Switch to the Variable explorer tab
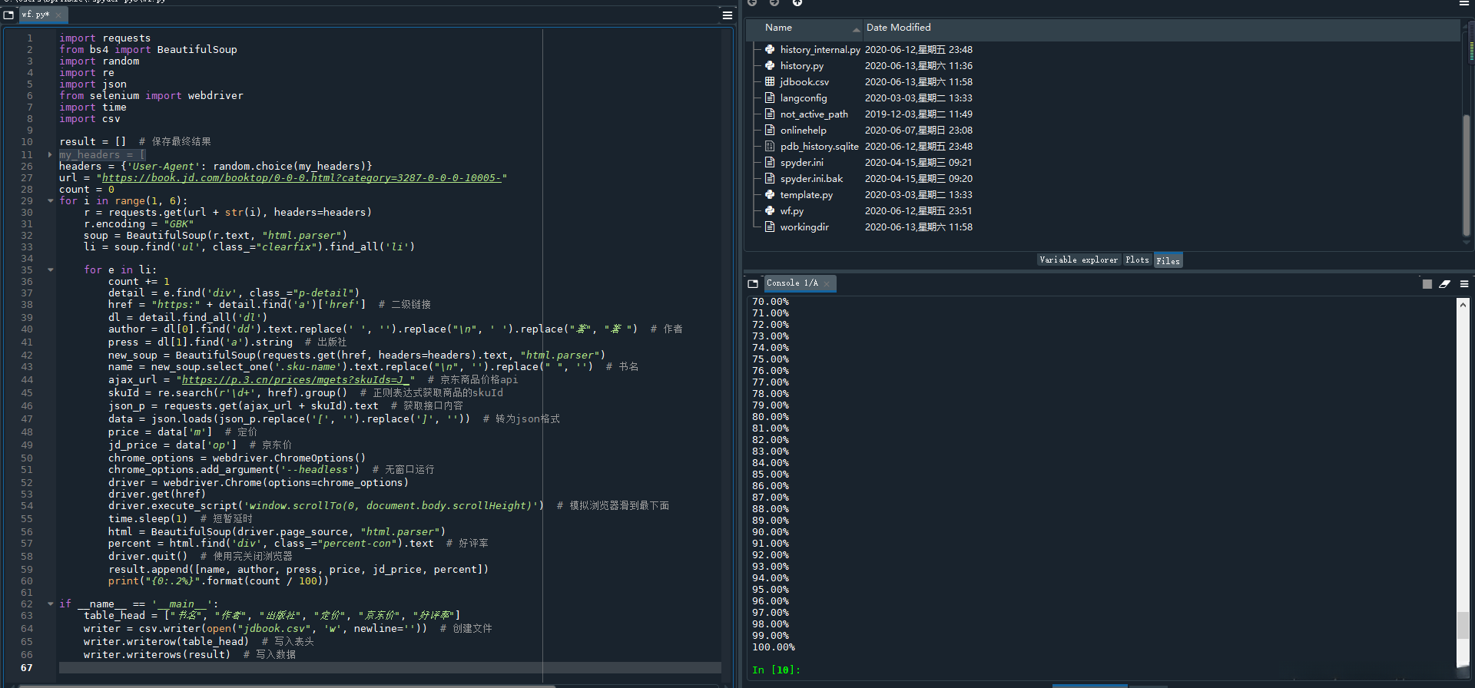The height and width of the screenshot is (688, 1475). click(x=1078, y=260)
